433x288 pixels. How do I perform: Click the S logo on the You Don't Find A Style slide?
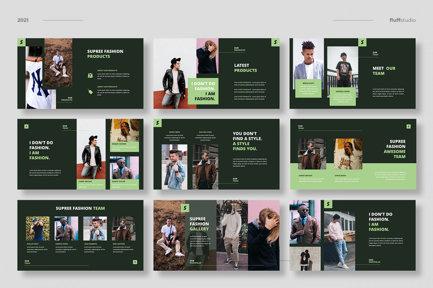point(158,123)
